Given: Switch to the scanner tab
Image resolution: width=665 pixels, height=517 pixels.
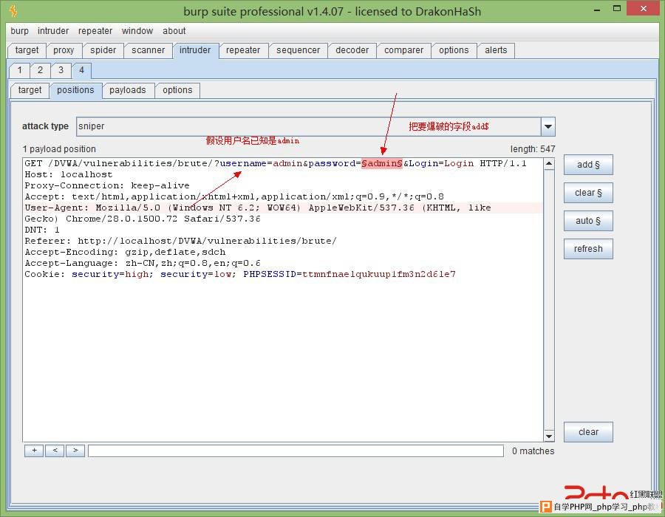Looking at the screenshot, I should [148, 50].
